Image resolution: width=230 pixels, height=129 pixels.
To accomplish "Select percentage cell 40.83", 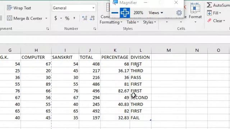I will (x=115, y=104).
